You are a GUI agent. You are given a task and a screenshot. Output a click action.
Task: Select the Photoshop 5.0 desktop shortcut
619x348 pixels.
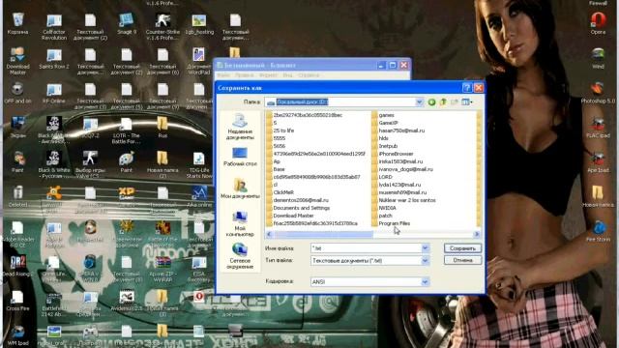pyautogui.click(x=598, y=93)
